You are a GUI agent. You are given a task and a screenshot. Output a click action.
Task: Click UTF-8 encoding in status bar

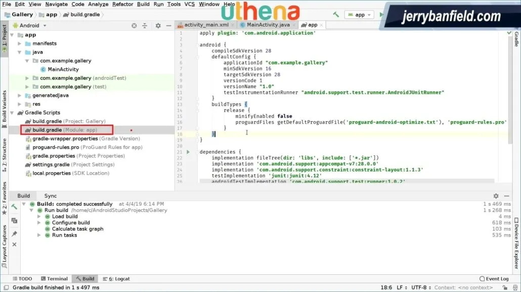pyautogui.click(x=421, y=287)
